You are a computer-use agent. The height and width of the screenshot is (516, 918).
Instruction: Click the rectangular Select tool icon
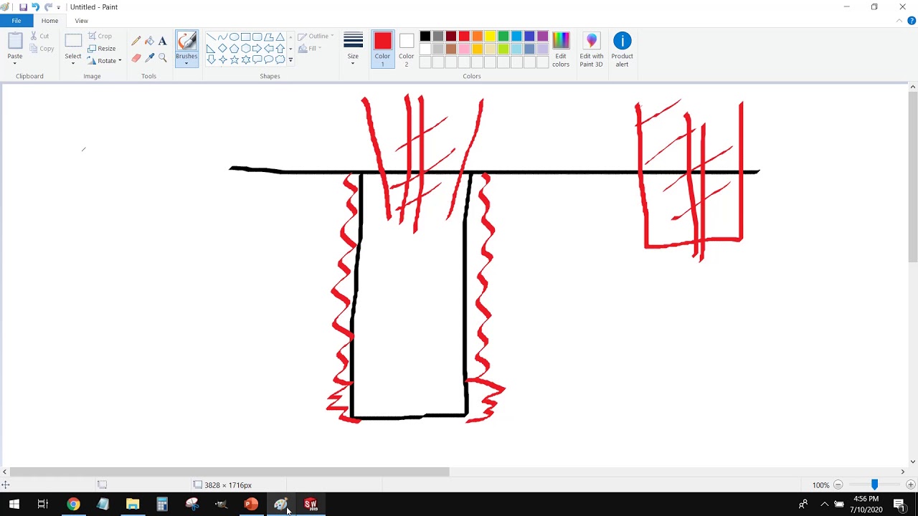73,42
